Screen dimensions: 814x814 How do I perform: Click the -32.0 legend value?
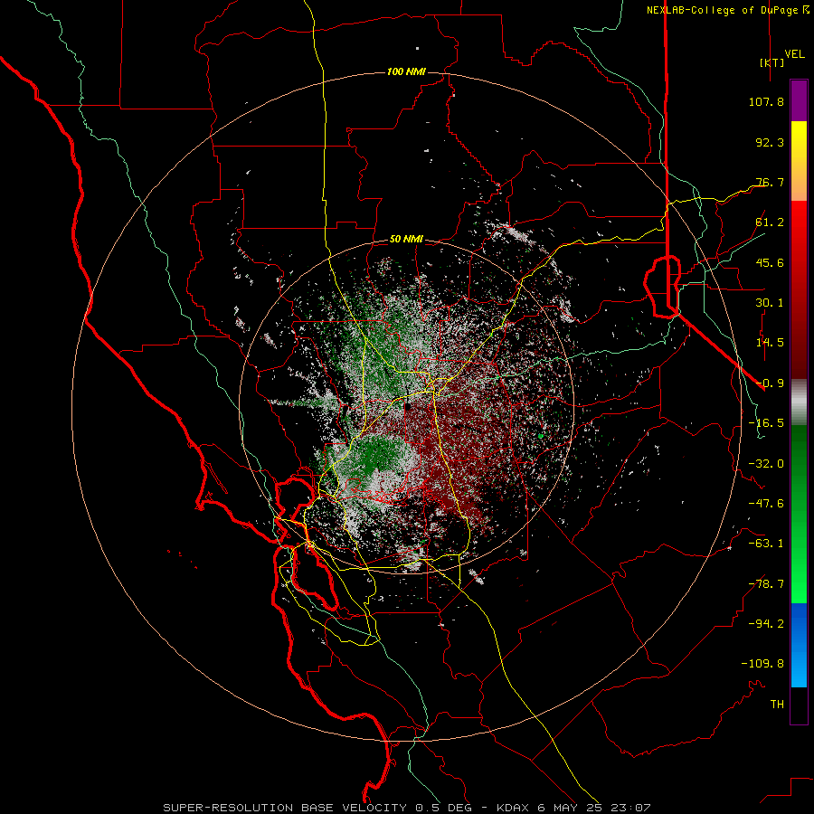pos(766,464)
